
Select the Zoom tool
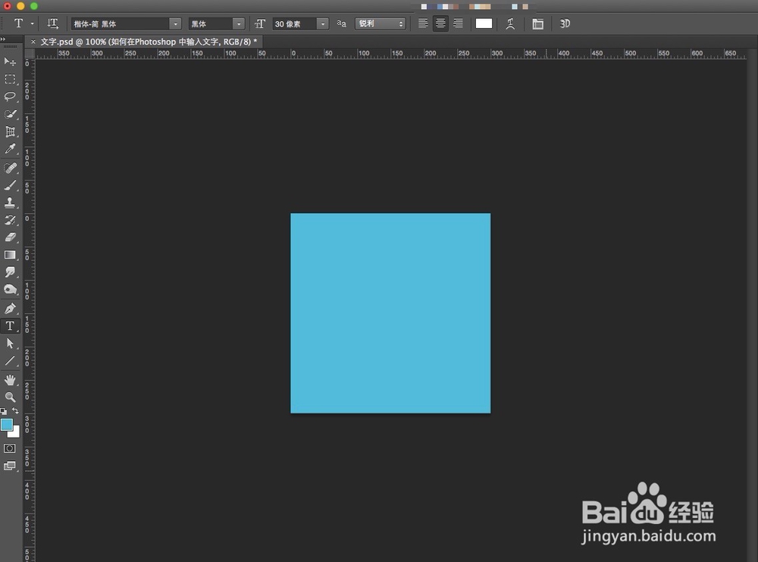pos(10,397)
